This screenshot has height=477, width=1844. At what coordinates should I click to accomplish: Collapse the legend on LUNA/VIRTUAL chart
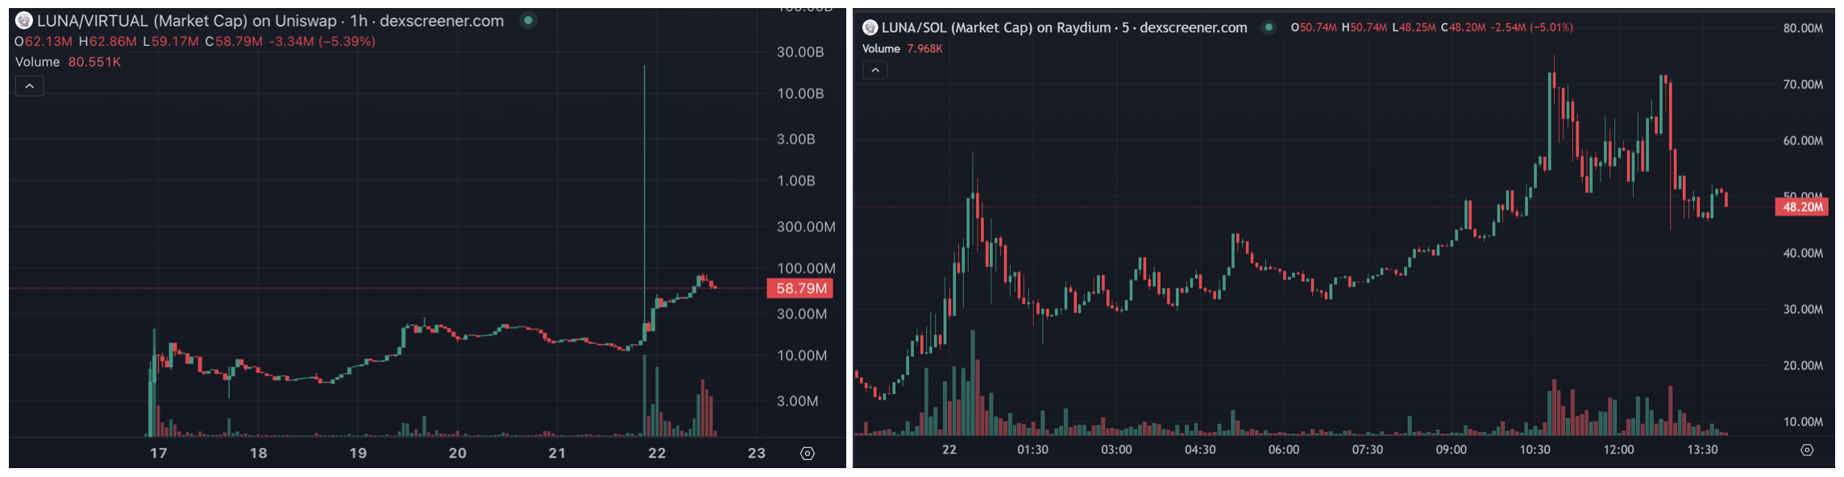[30, 86]
